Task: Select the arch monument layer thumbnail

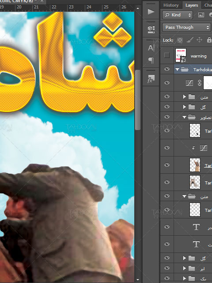Action: (195, 182)
